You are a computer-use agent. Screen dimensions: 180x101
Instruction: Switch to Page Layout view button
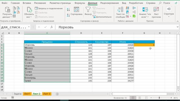[x=139, y=98]
